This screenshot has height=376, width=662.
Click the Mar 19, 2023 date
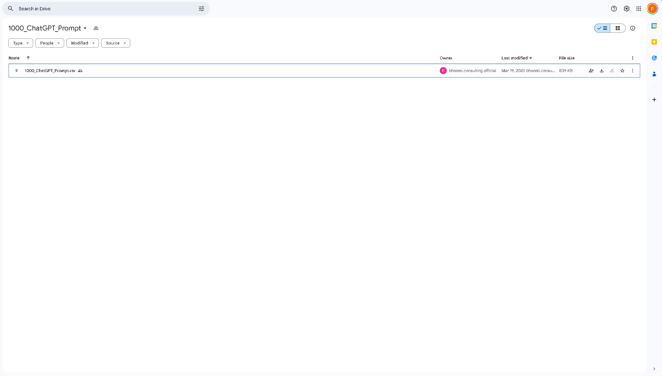(513, 71)
